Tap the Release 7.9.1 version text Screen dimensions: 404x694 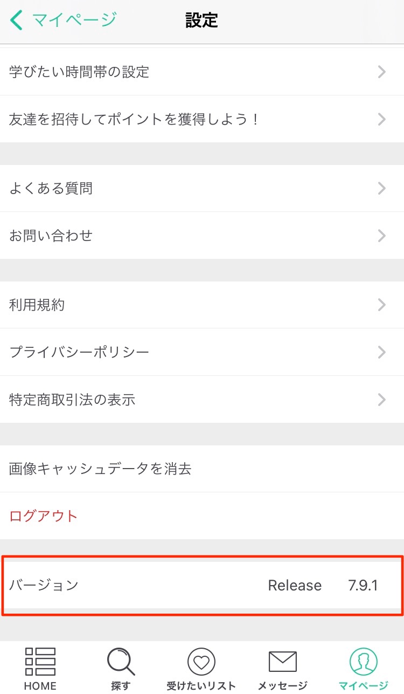point(323,586)
